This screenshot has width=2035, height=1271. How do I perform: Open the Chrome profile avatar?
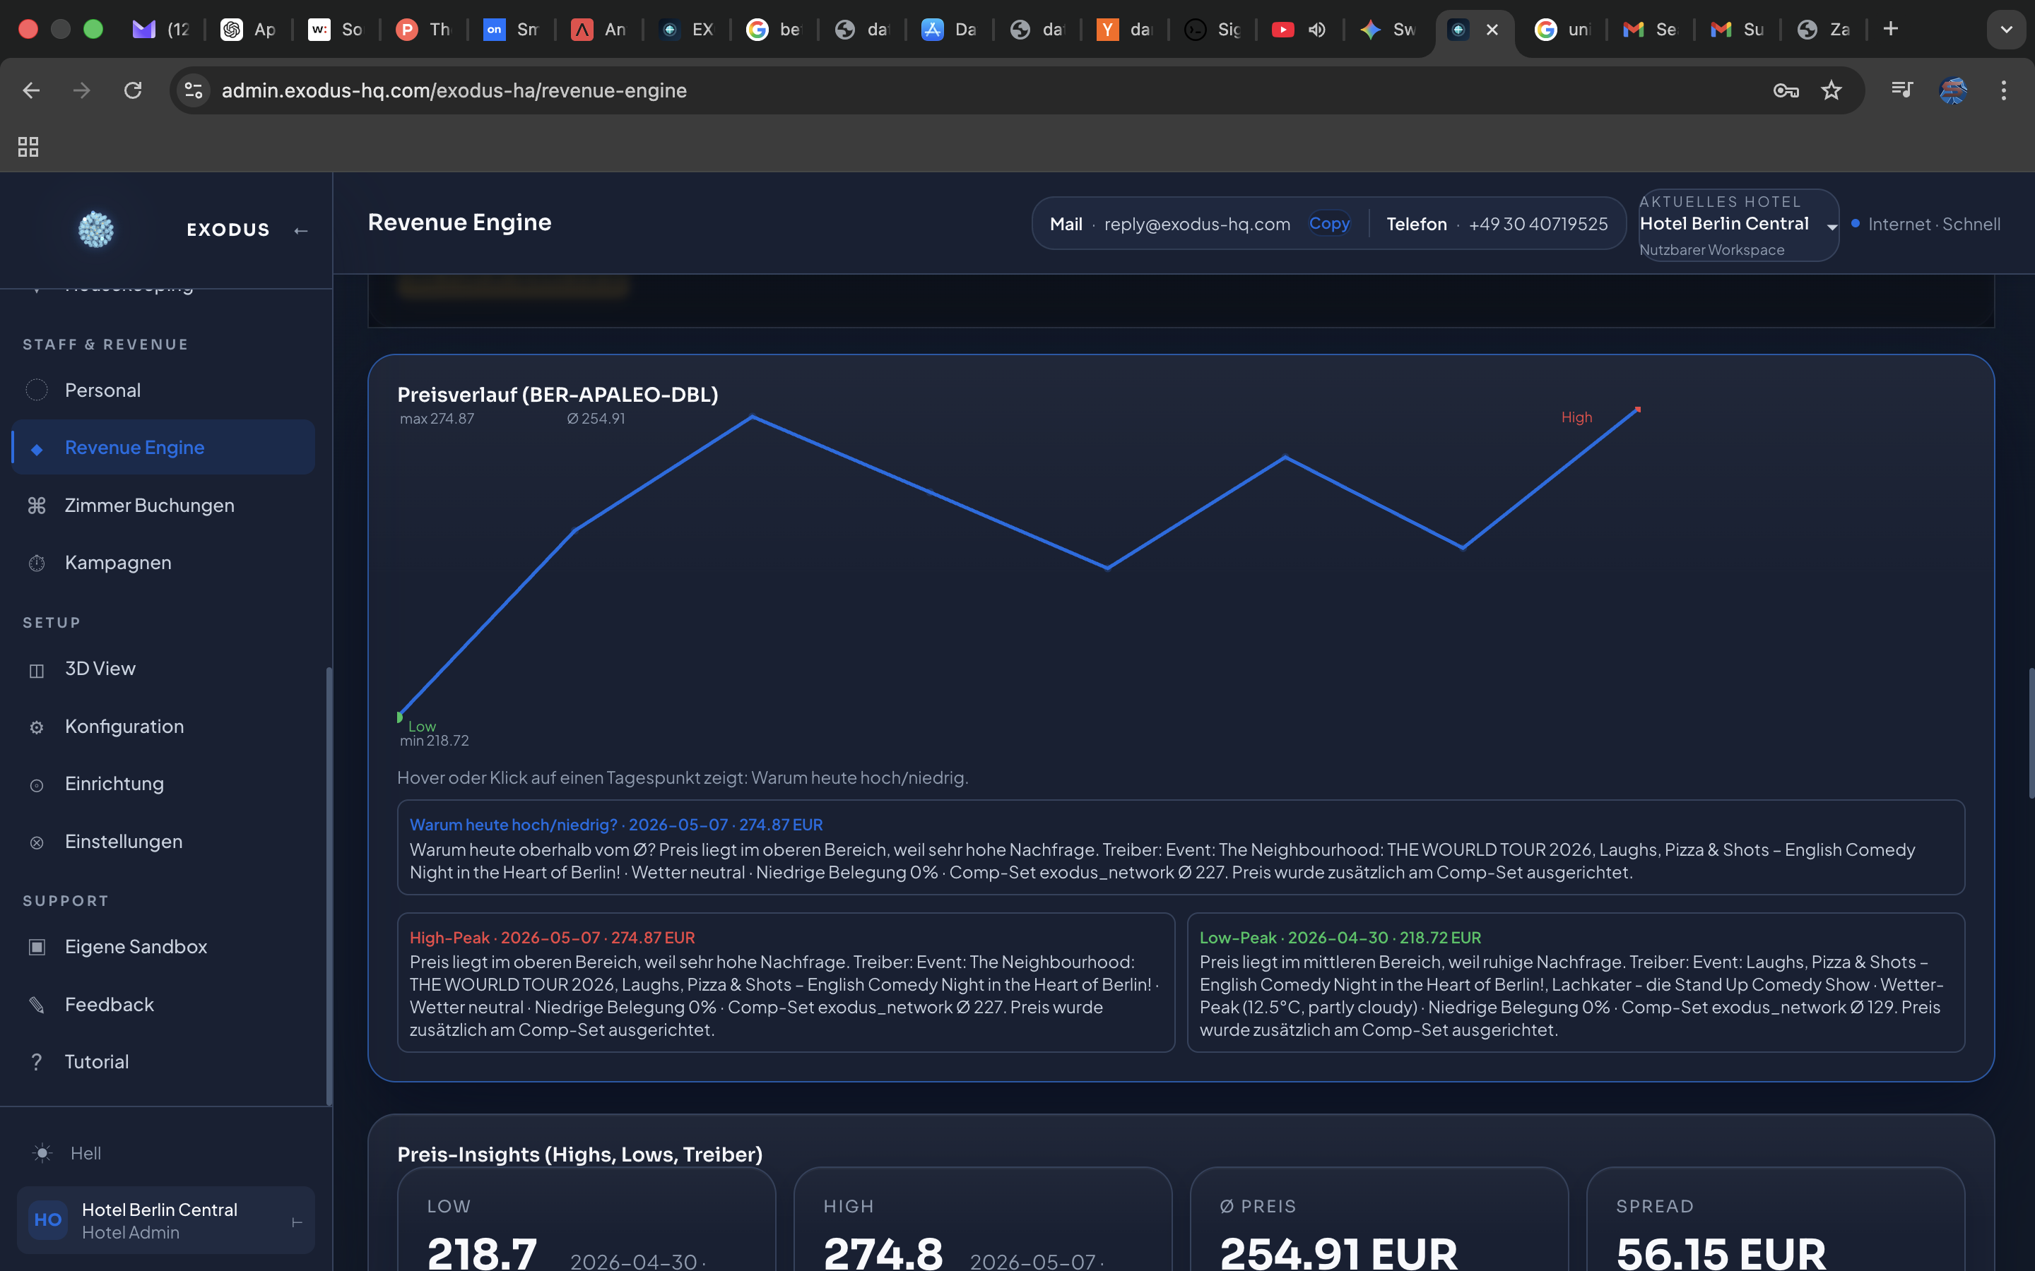pos(1952,90)
